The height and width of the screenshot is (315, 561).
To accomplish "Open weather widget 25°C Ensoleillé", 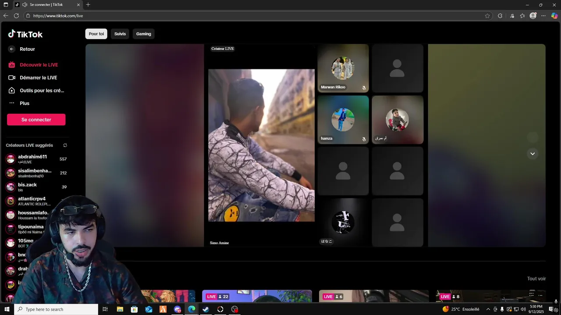I will click(461, 309).
